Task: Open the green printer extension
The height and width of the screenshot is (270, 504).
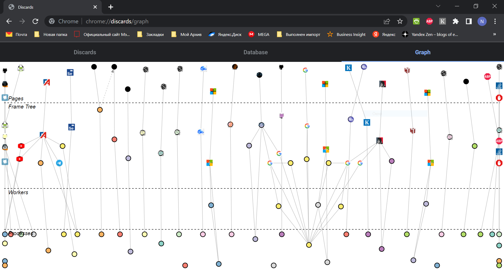Action: click(x=416, y=21)
